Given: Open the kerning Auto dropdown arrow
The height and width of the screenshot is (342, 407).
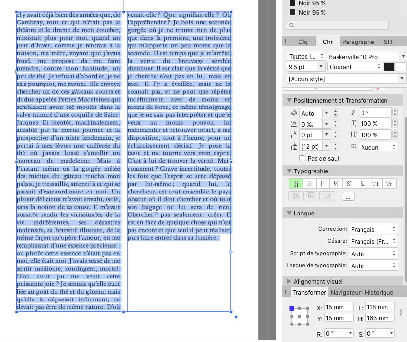Looking at the screenshot, I should [327, 113].
